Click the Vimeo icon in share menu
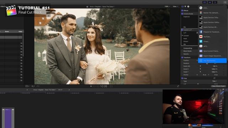Screen dimensions: 228x128 coord(201,42)
